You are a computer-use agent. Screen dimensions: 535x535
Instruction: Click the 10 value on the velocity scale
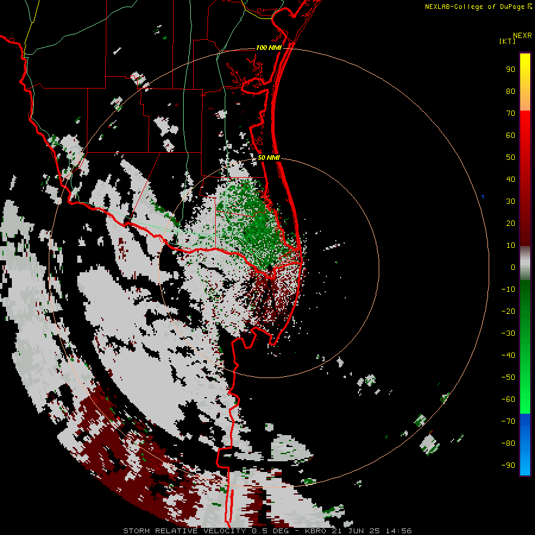tap(511, 246)
